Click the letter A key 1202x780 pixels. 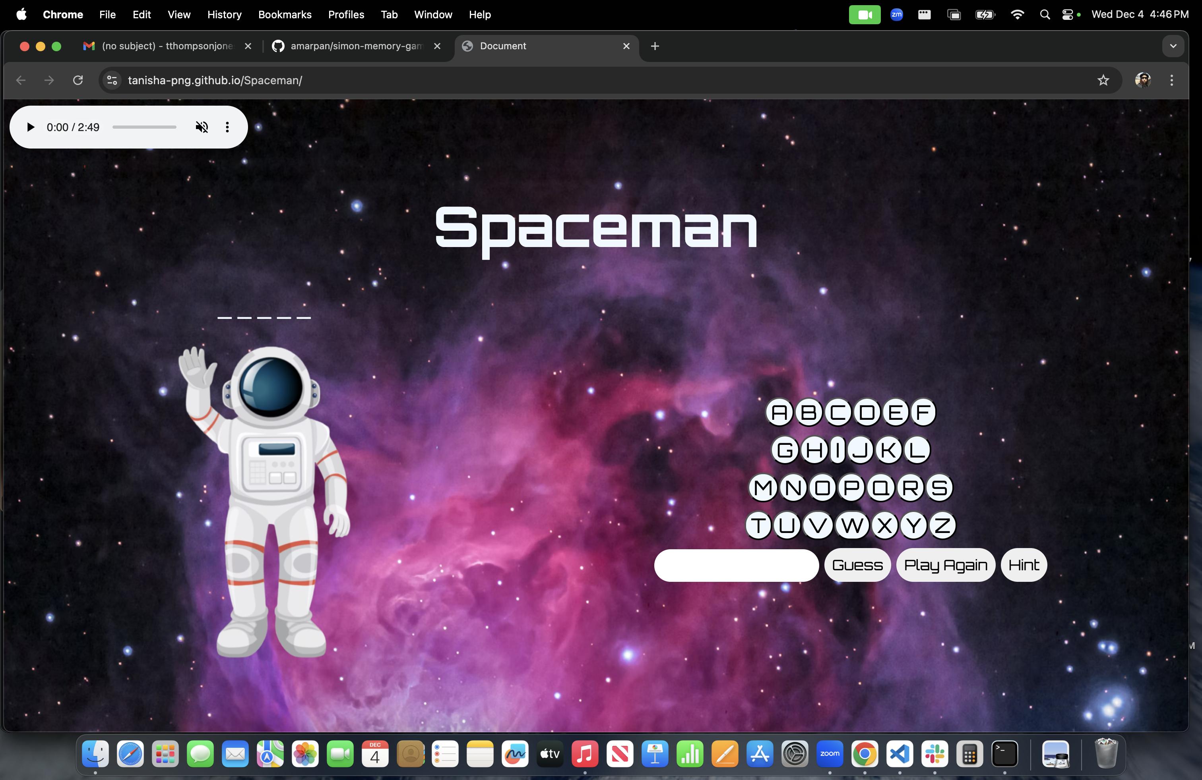779,412
